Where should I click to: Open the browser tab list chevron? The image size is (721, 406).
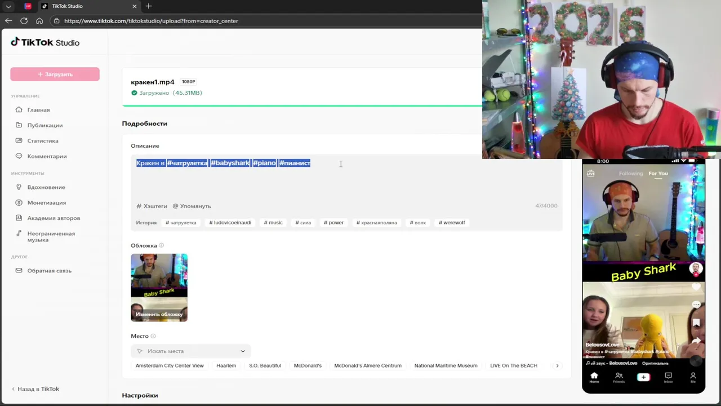(8, 6)
